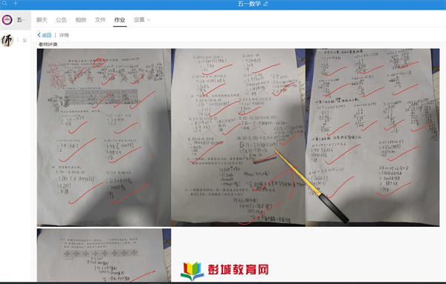Image resolution: width=446 pixels, height=284 pixels.
Task: Open the third homework photo on the right
Action: pyautogui.click(x=372, y=137)
